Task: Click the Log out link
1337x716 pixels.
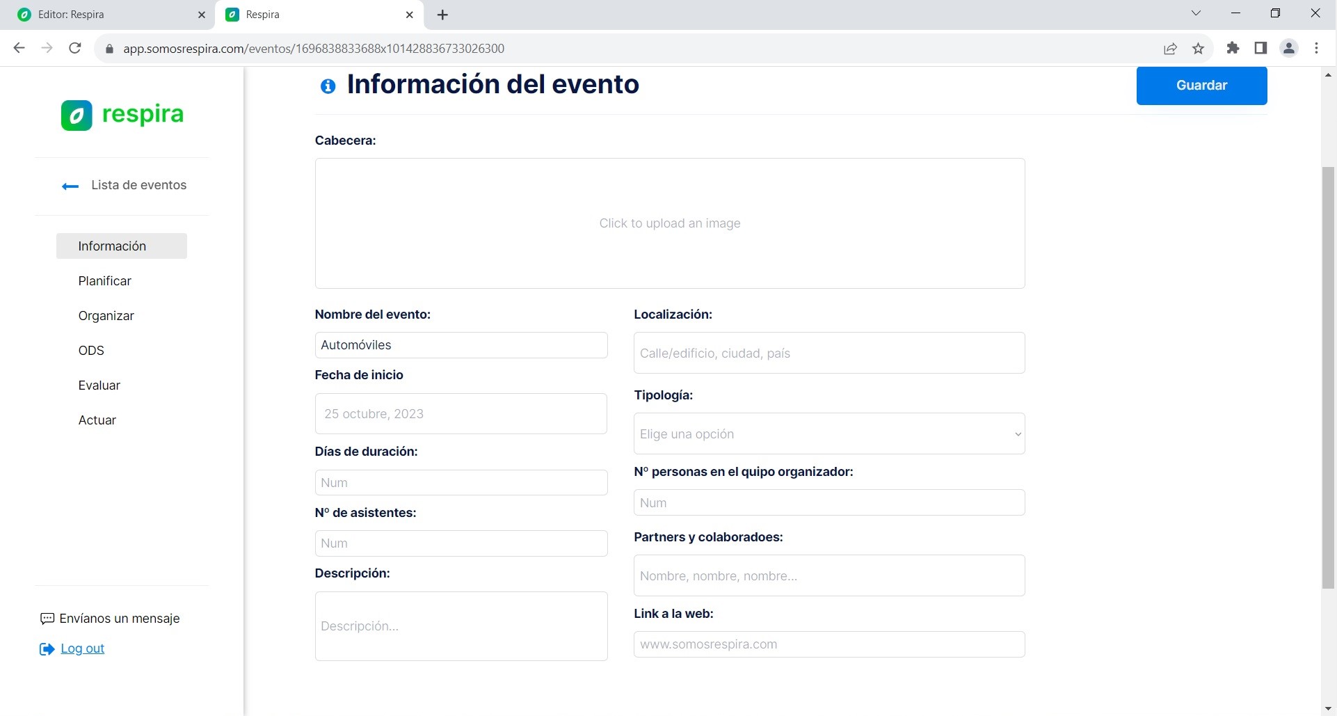Action: click(83, 649)
